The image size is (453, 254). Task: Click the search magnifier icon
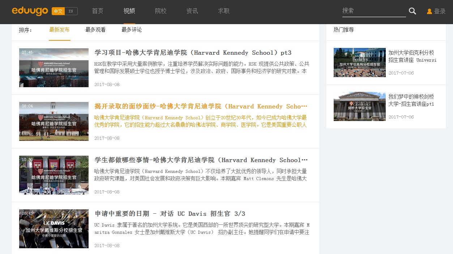413,11
